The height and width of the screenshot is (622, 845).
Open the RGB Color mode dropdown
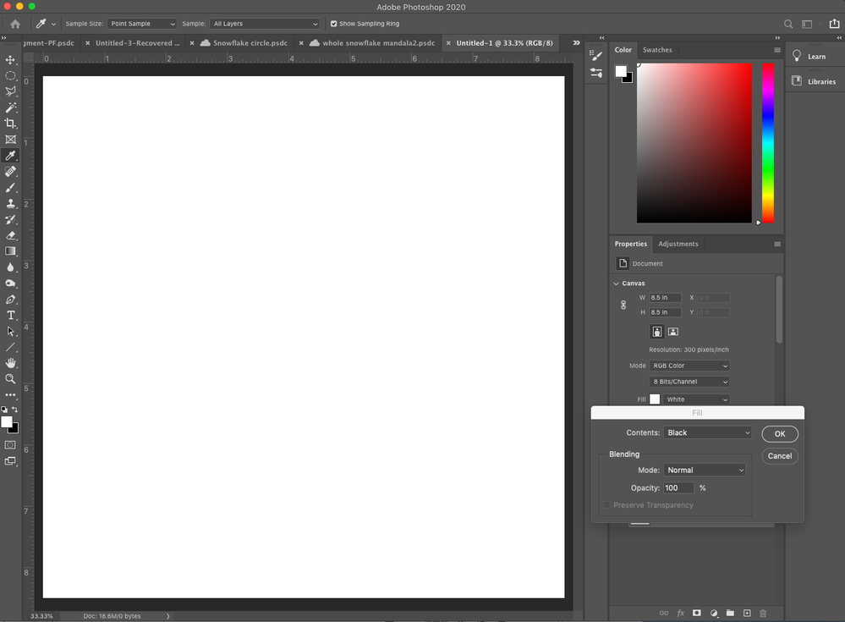point(689,365)
